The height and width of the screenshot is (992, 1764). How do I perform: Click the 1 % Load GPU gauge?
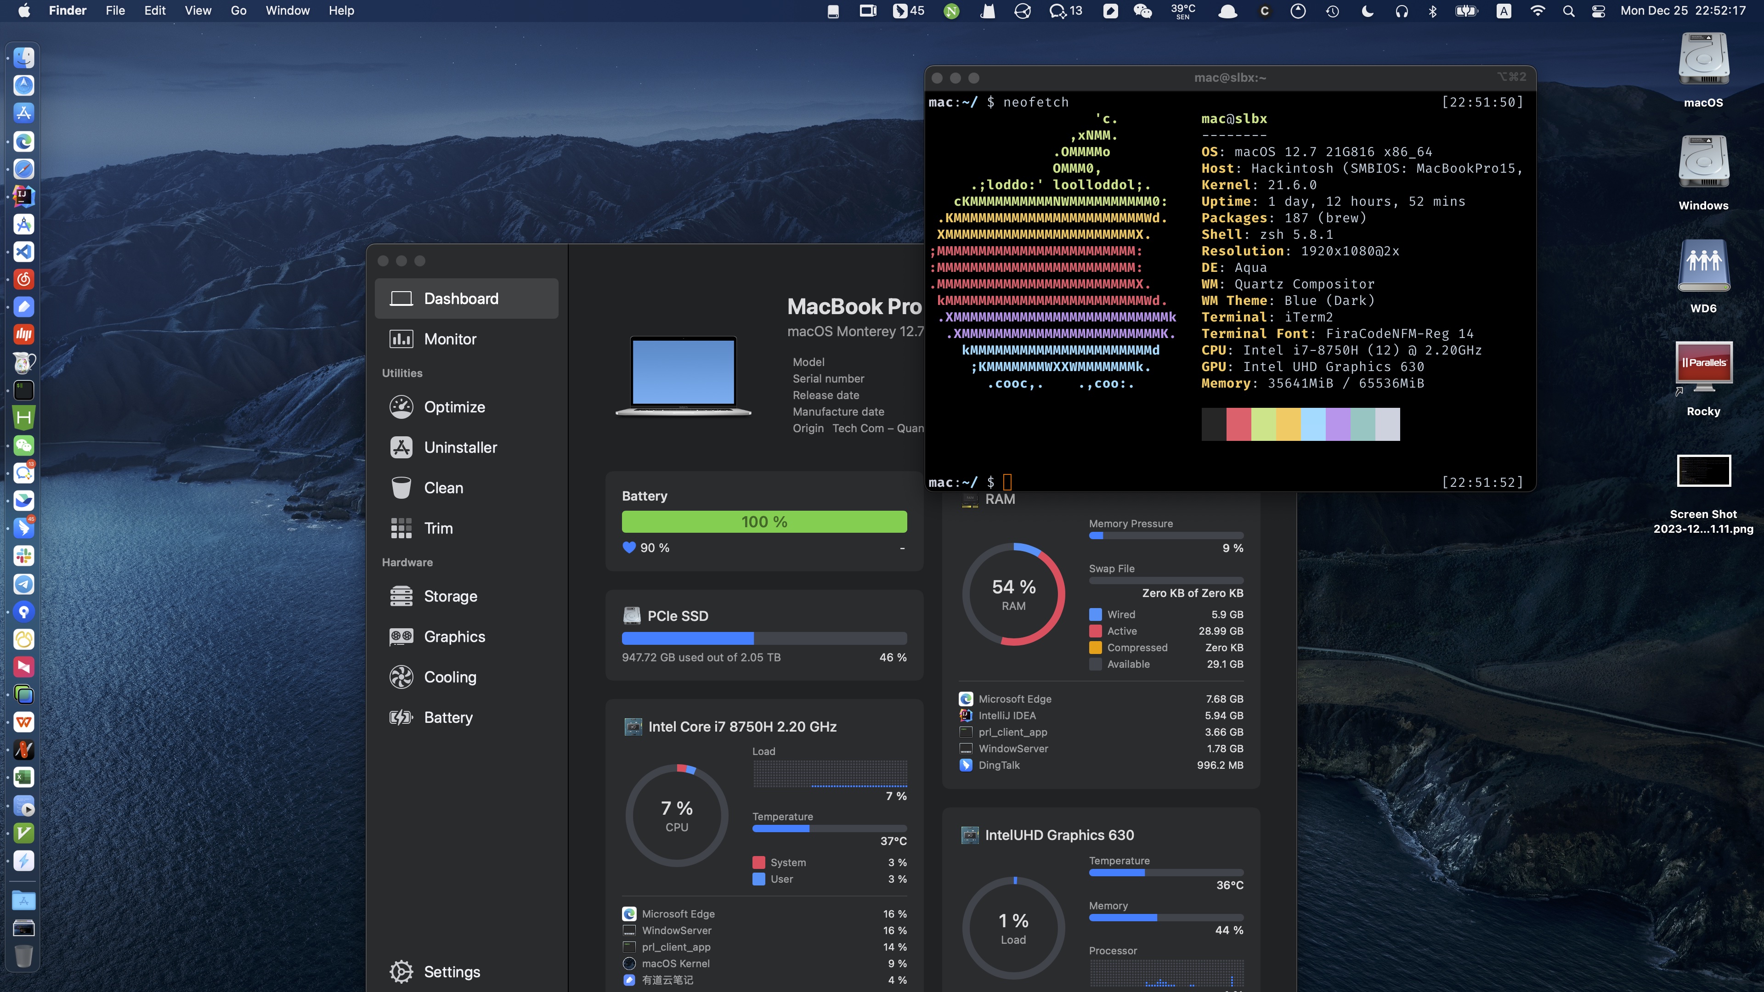point(1013,928)
